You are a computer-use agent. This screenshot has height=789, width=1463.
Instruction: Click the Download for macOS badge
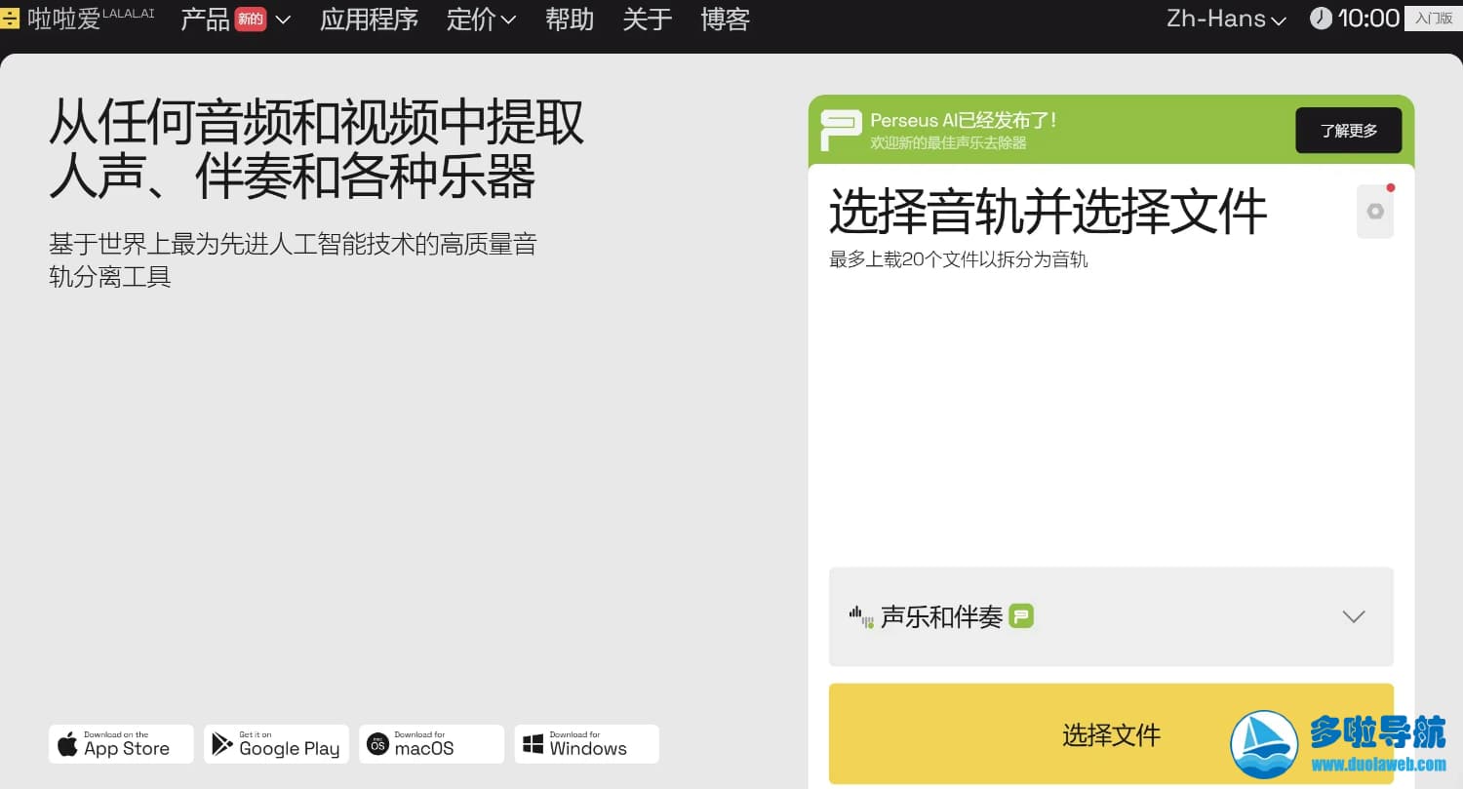coord(431,744)
